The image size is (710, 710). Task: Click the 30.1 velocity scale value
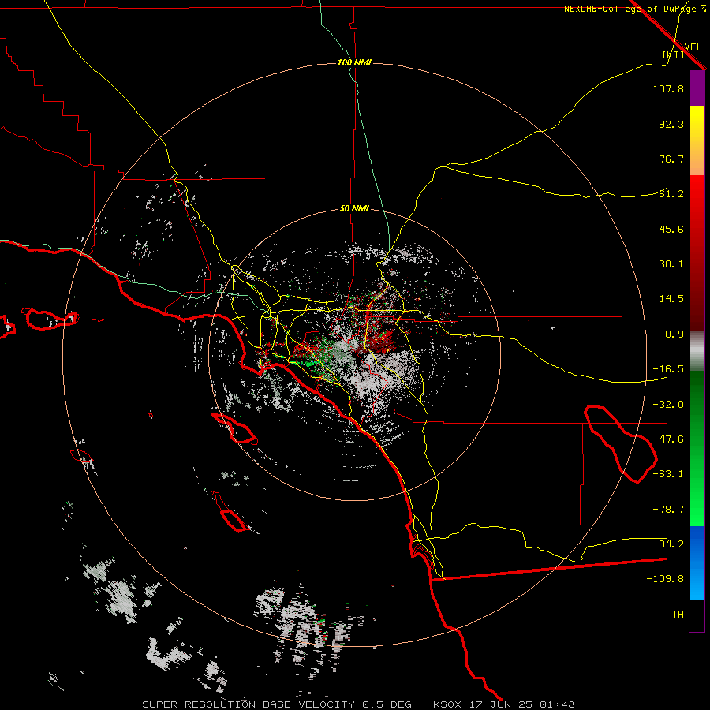pyautogui.click(x=671, y=264)
